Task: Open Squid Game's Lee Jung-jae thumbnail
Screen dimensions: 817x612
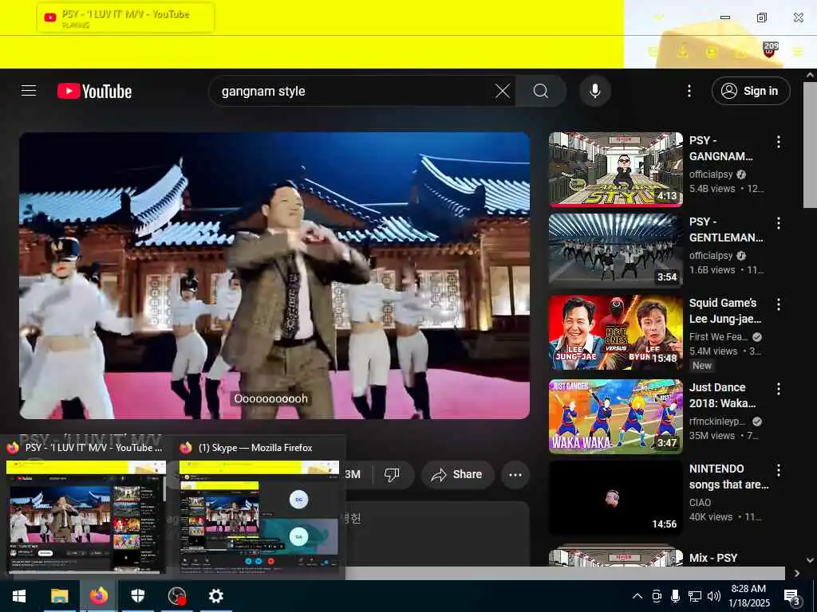Action: click(615, 332)
